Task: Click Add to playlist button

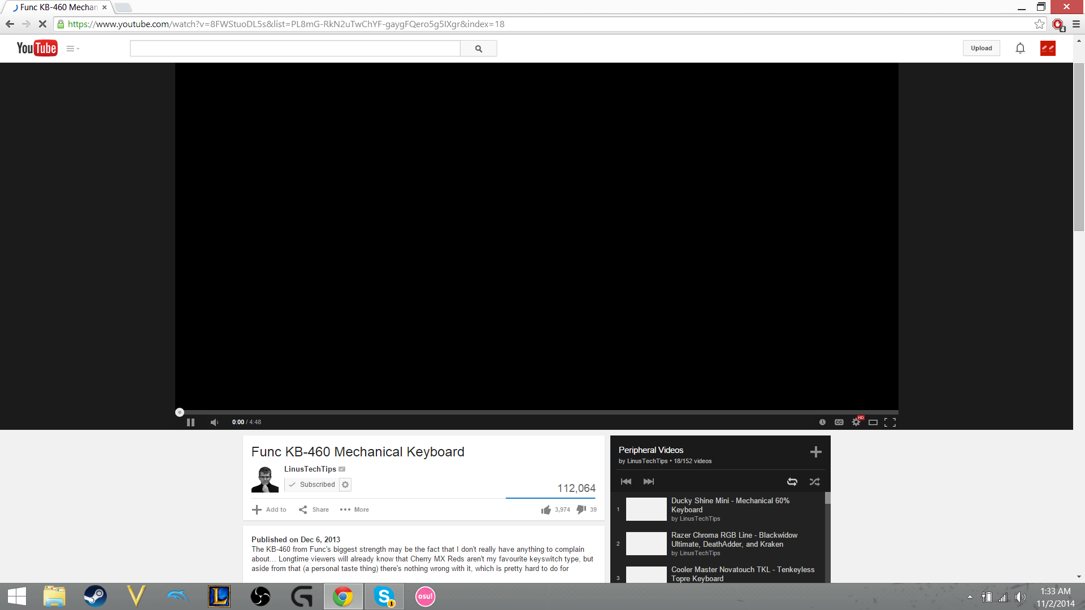Action: (270, 509)
